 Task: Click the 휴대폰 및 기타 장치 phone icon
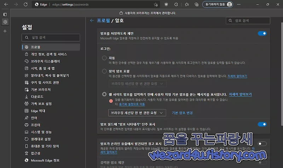27,146
